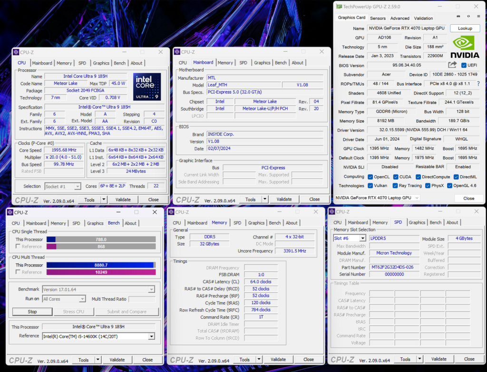This screenshot has width=487, height=372.
Task: Click the CPU-Z title icon in SPD window
Action: [x=332, y=211]
